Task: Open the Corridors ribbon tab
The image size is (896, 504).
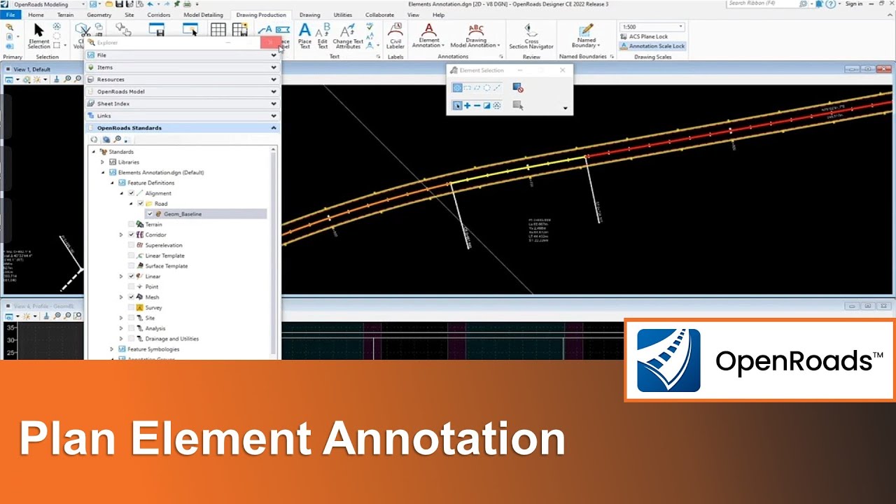Action: [x=159, y=15]
